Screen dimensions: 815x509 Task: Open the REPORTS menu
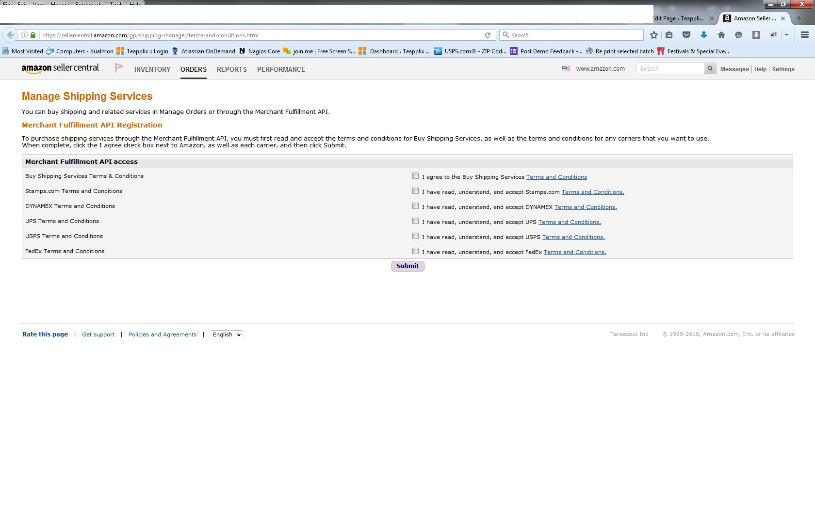[232, 69]
